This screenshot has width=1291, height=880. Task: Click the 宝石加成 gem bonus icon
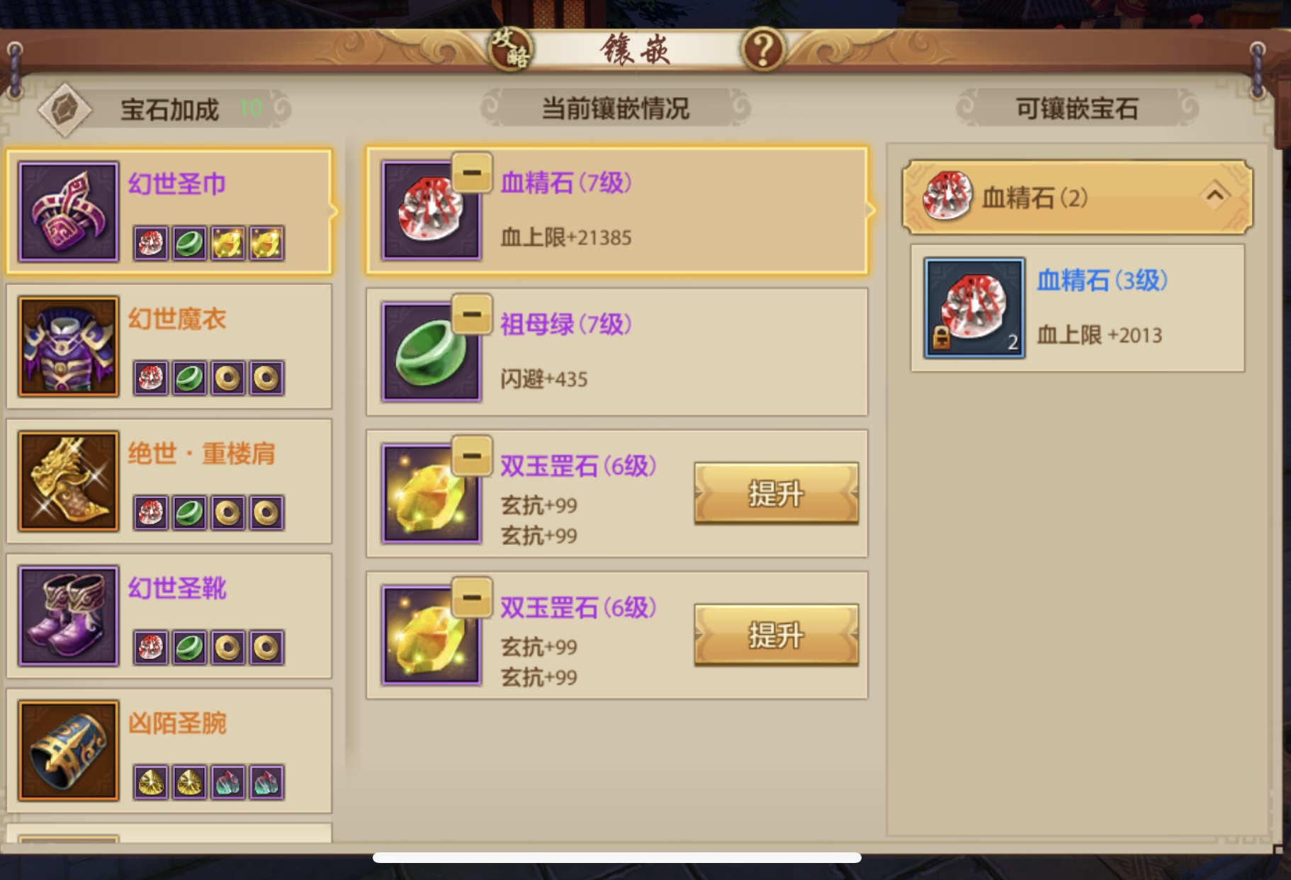click(64, 109)
